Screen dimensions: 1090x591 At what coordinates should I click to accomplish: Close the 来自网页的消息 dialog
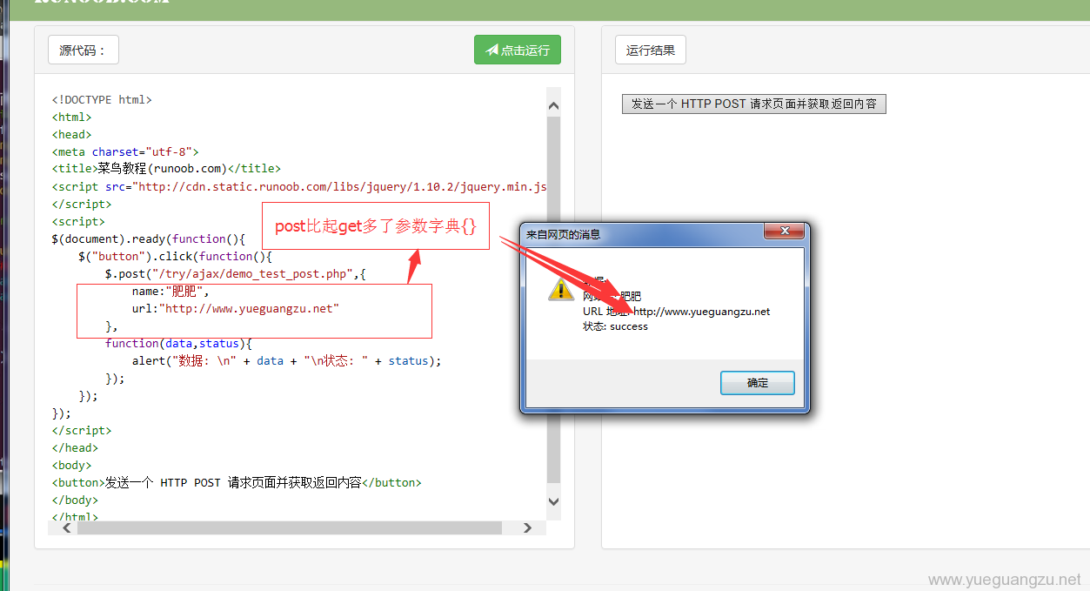(x=783, y=232)
